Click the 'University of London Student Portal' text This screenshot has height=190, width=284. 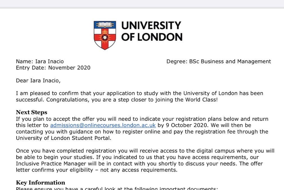pyautogui.click(x=64, y=138)
